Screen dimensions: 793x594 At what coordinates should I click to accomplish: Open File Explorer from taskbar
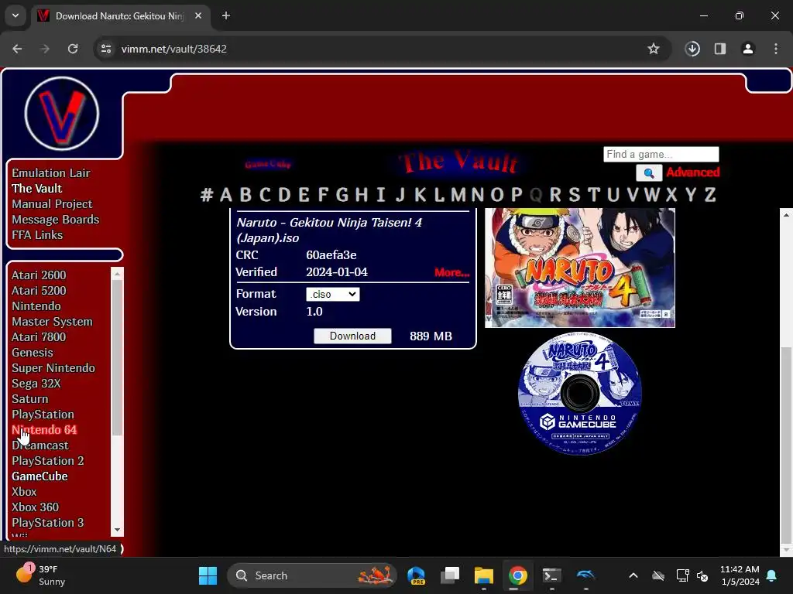point(483,575)
